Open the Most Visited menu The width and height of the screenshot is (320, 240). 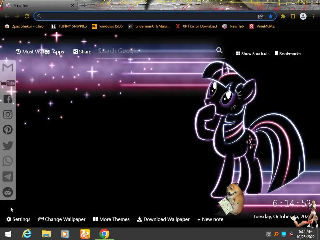click(x=30, y=52)
